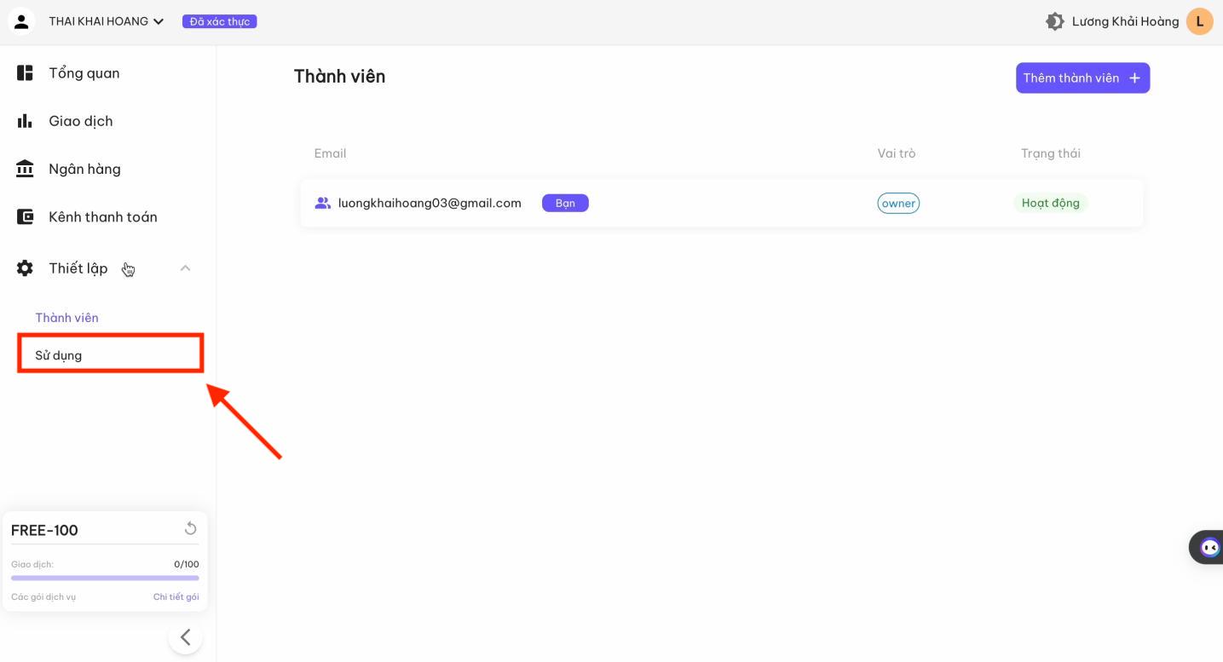Screen dimensions: 1223x662
Task: Open the chatbot widget icon
Action: pyautogui.click(x=1209, y=547)
